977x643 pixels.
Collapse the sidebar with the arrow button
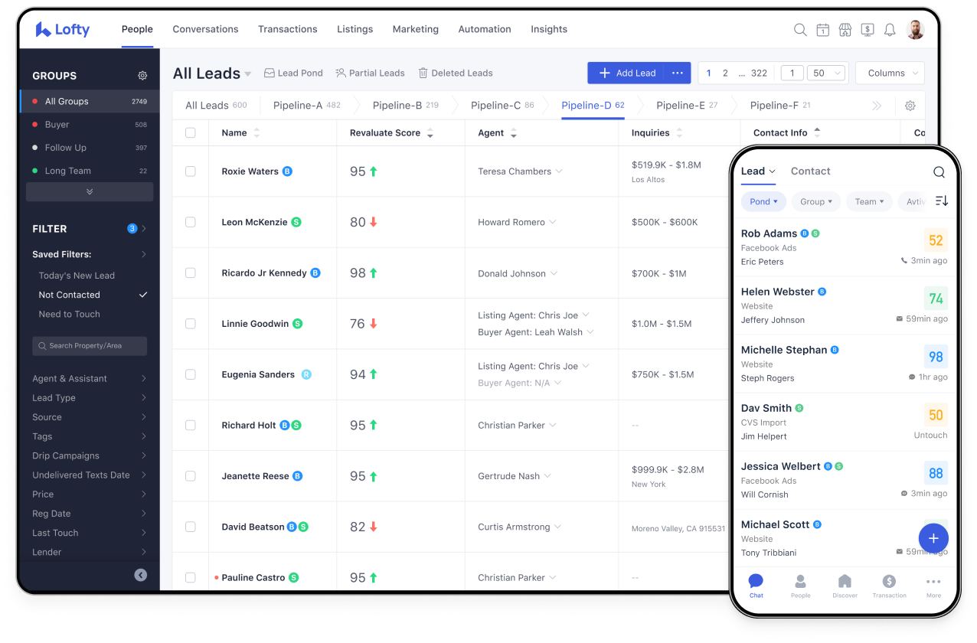(140, 575)
